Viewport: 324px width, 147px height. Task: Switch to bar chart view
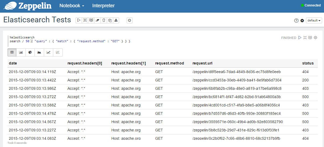pyautogui.click(x=21, y=52)
